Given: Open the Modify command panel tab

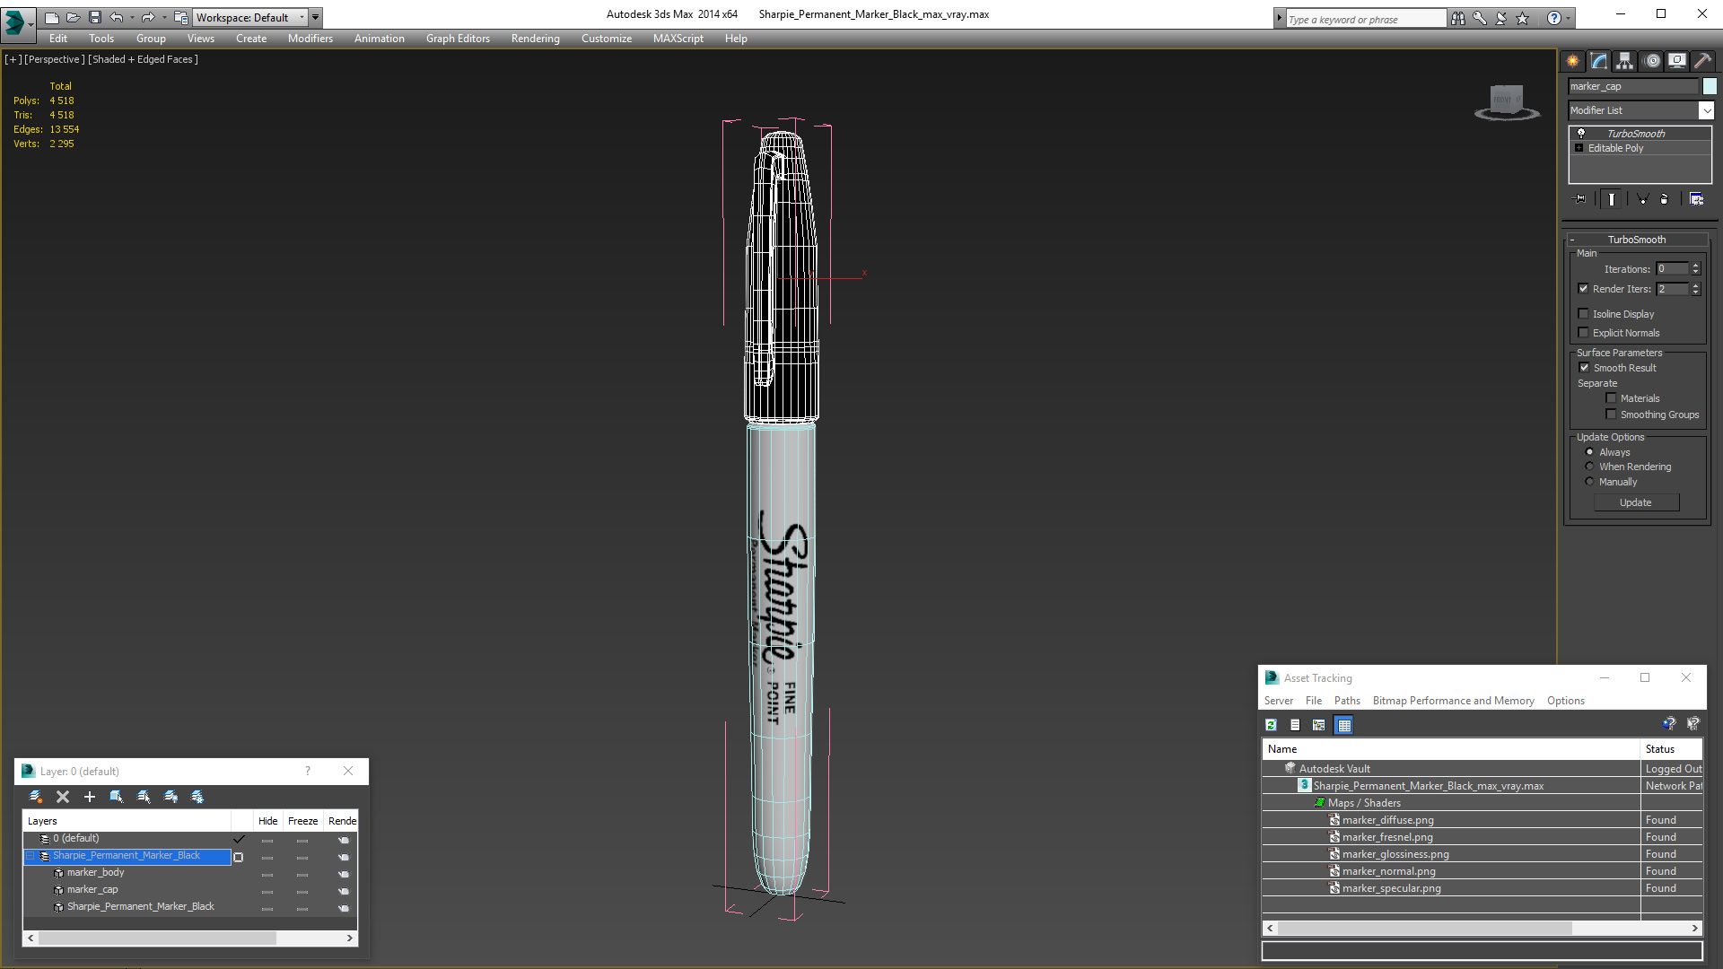Looking at the screenshot, I should pos(1599,61).
